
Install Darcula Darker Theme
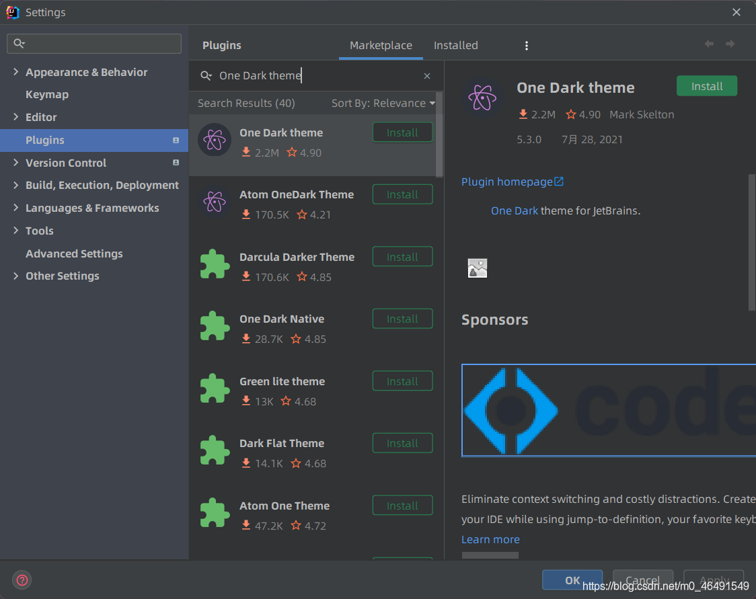(x=403, y=257)
